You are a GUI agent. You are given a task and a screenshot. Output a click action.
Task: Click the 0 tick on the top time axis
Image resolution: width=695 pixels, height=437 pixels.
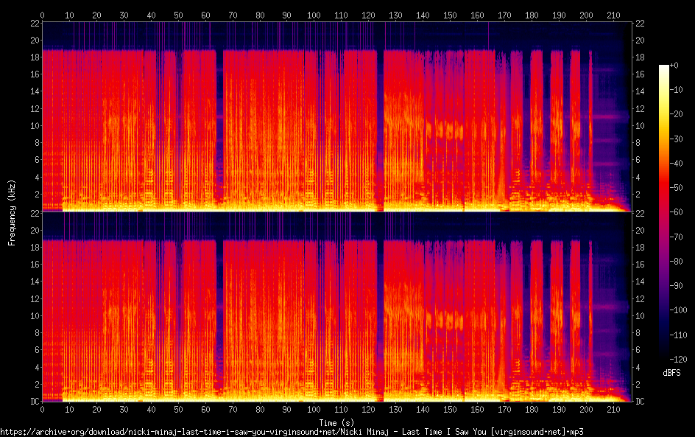(42, 14)
